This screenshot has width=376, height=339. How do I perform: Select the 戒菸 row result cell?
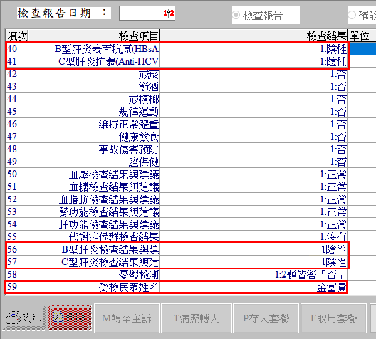pyautogui.click(x=254, y=74)
